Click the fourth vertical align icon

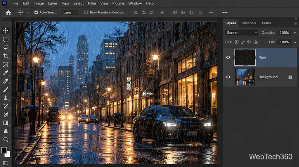pos(200,12)
